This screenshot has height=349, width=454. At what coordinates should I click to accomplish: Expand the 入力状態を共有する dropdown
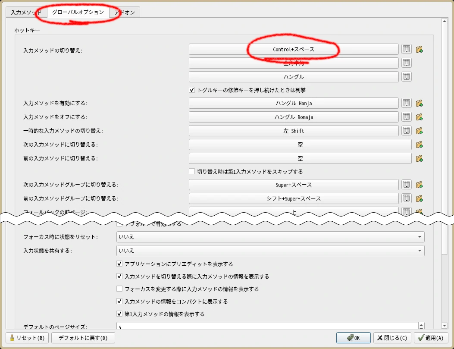[270, 251]
